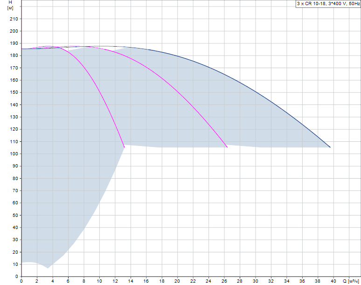Click the H axis label

[10, 2]
